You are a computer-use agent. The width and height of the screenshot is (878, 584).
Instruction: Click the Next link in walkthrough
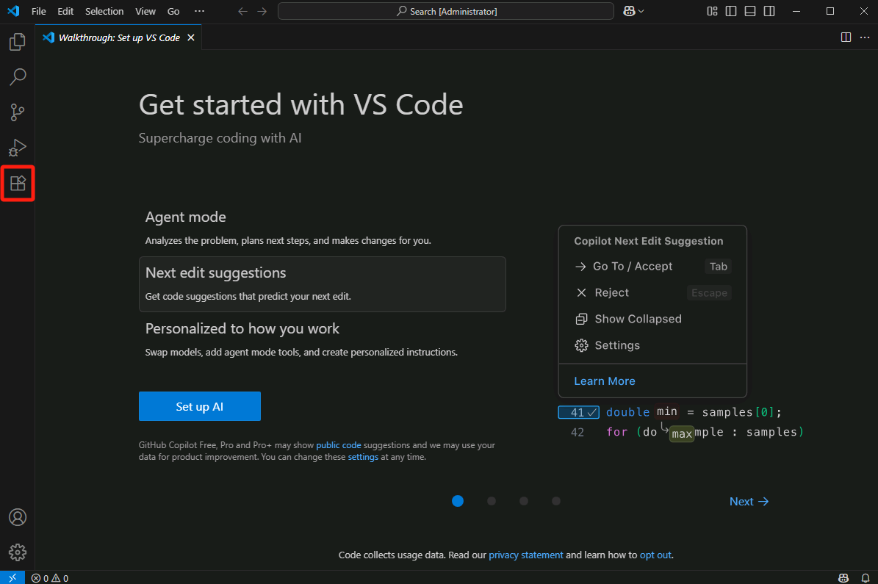pyautogui.click(x=749, y=502)
